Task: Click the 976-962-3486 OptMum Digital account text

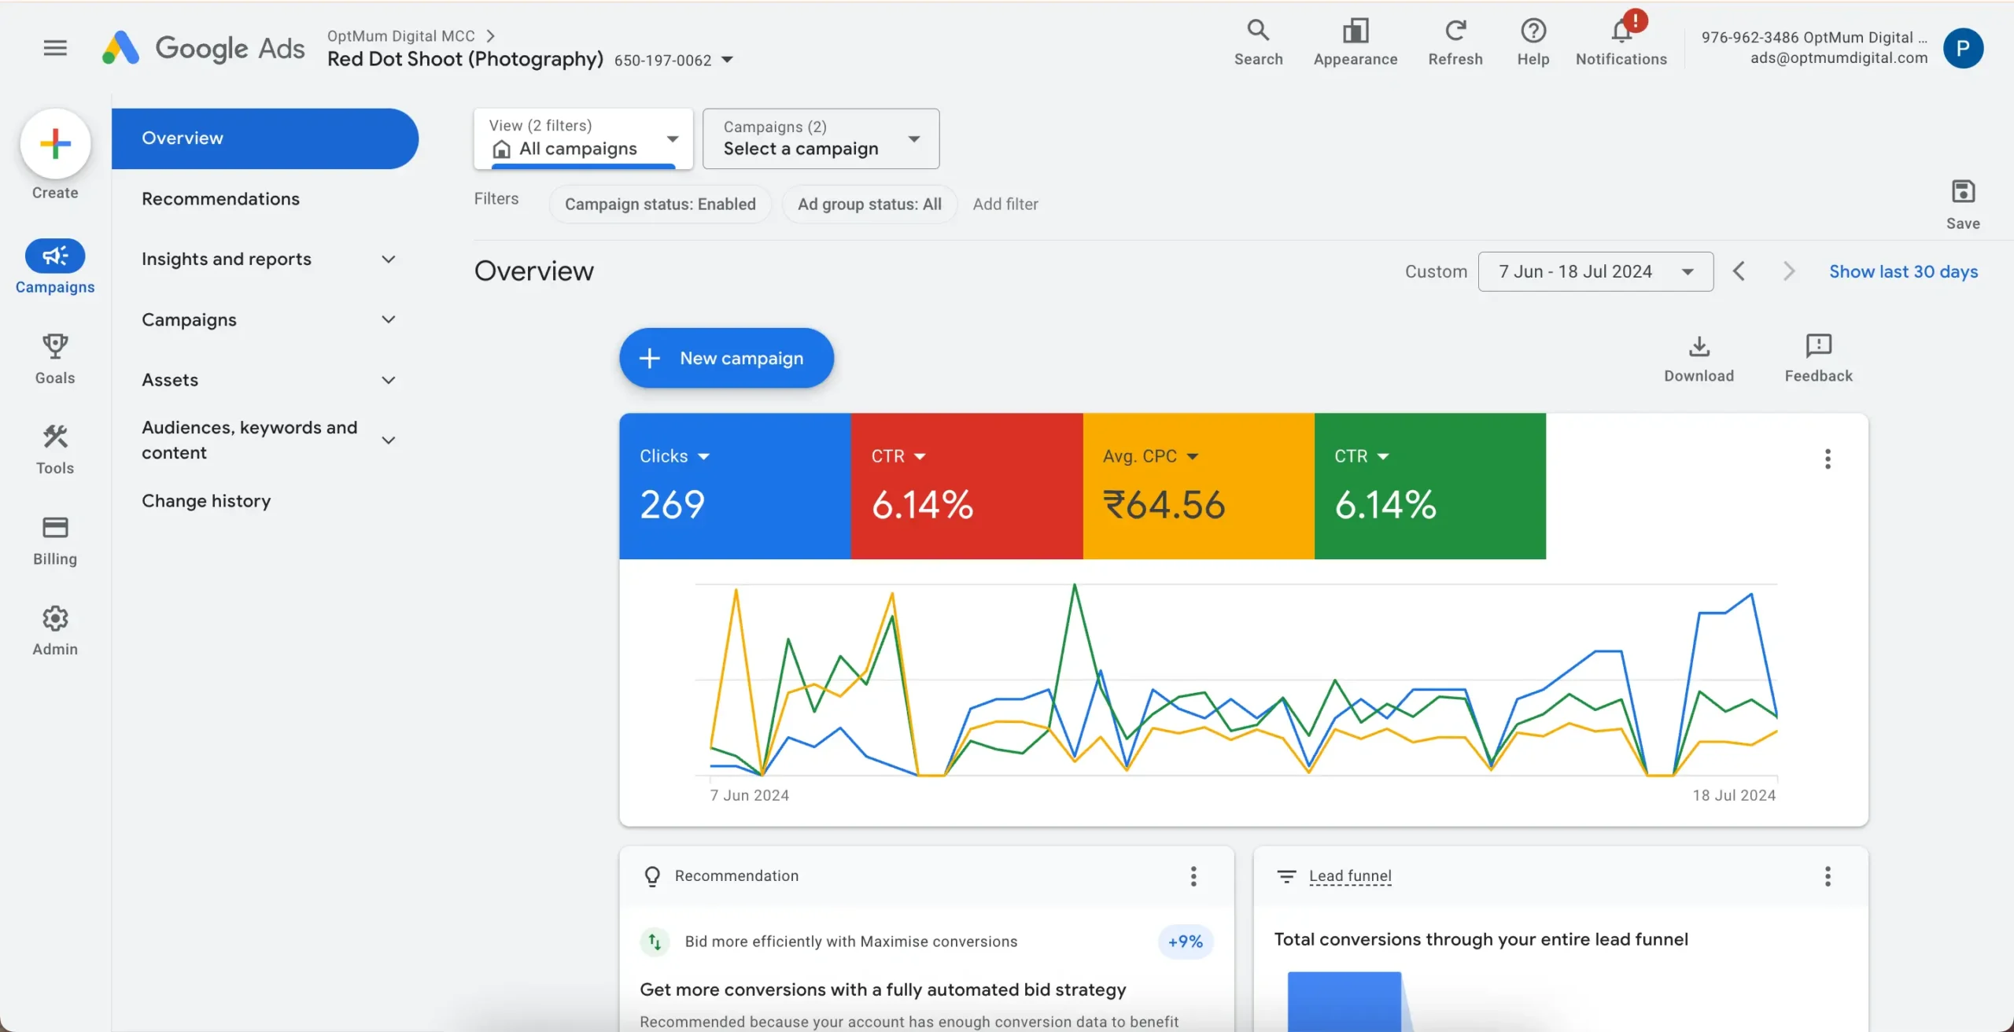Action: [x=1814, y=38]
